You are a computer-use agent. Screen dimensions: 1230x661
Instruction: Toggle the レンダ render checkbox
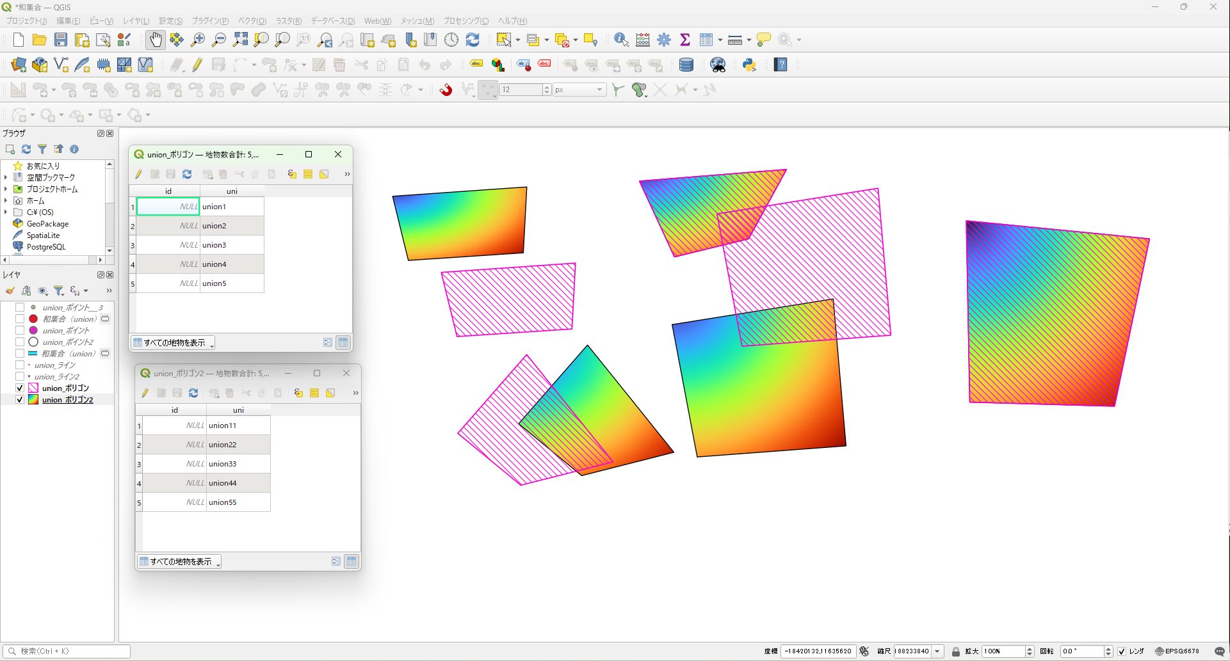pyautogui.click(x=1122, y=651)
